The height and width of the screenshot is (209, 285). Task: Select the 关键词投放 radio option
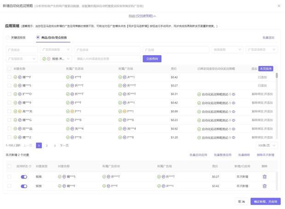click(7, 37)
